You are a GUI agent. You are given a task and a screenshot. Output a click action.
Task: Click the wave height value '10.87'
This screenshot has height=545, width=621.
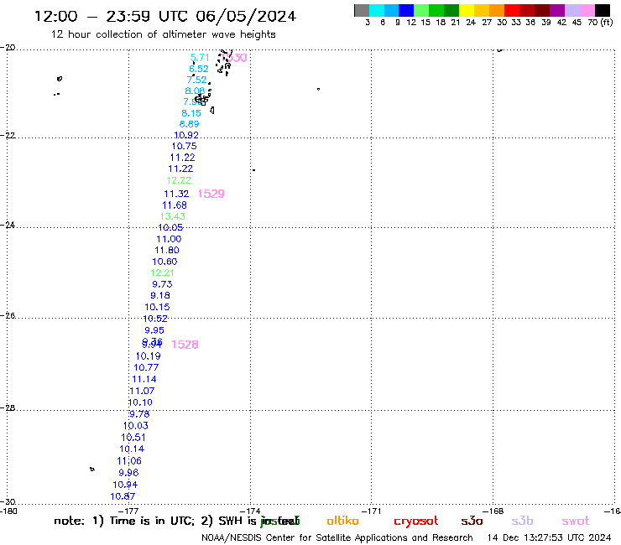click(123, 496)
